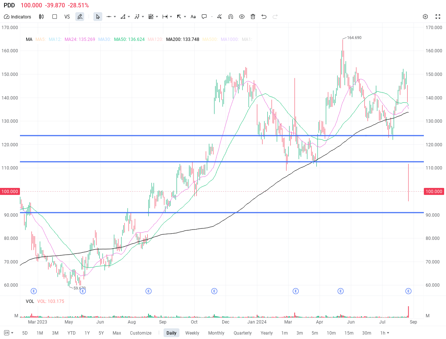446x339 pixels.
Task: Click the trash can delete drawings icon
Action: coord(253,17)
